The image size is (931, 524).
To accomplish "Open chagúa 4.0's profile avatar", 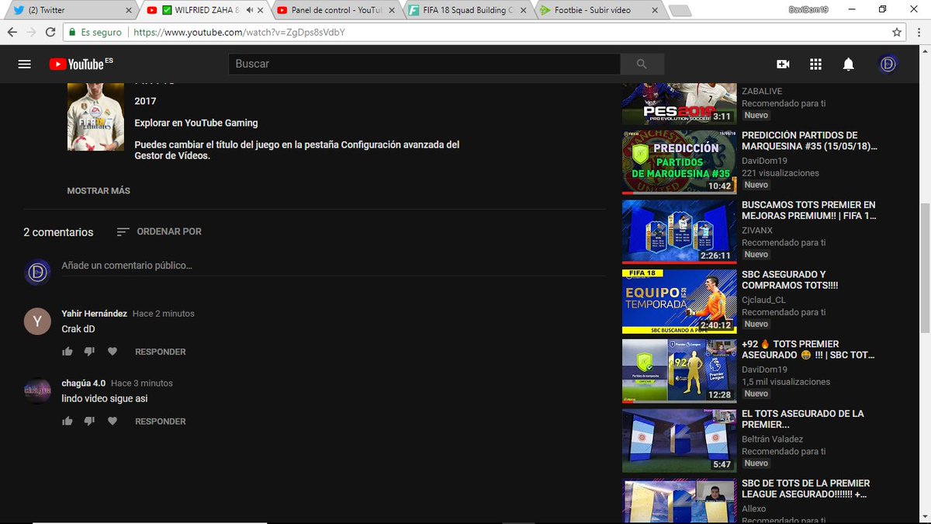I will 37,390.
